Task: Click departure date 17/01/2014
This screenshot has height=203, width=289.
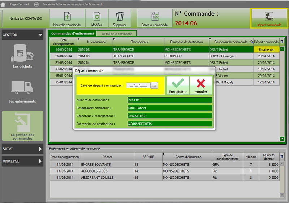Action: coord(266,82)
